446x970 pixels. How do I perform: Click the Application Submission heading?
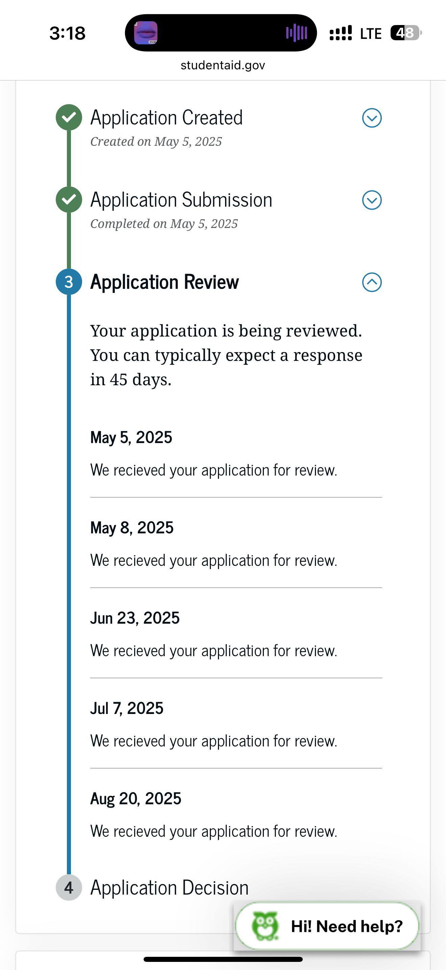(181, 200)
